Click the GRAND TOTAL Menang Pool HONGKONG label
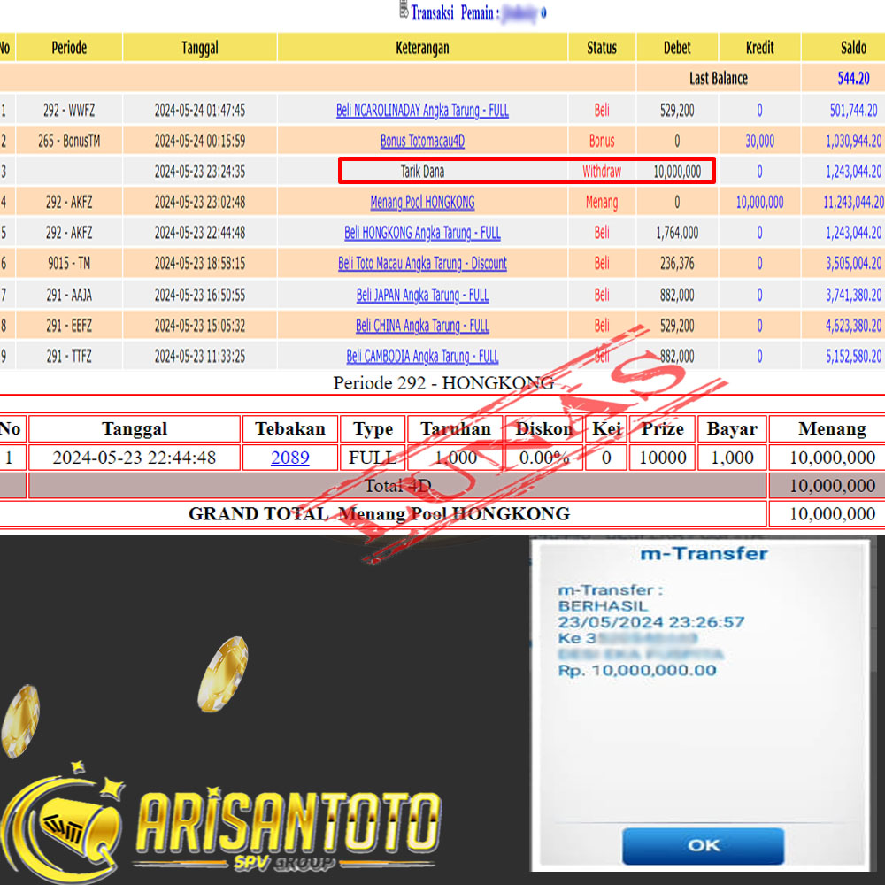This screenshot has width=885, height=885. 380,513
